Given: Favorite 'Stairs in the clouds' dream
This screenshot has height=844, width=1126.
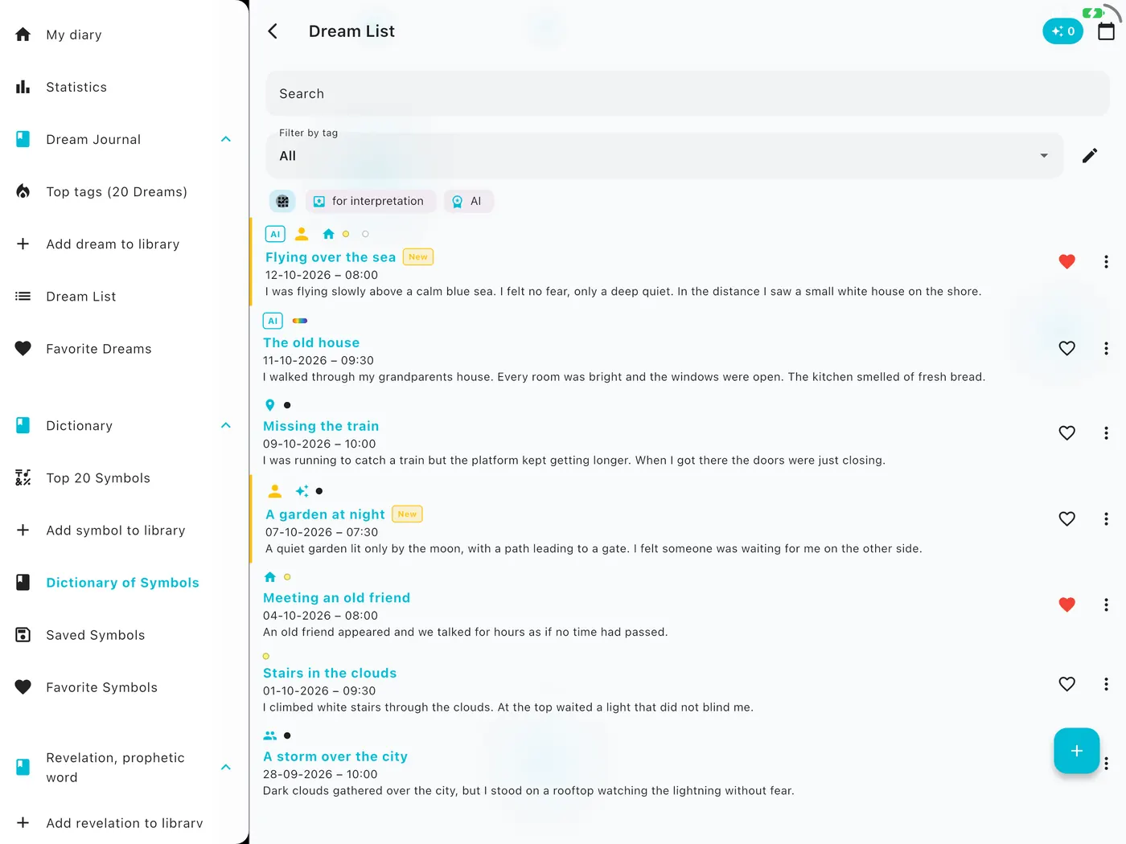Looking at the screenshot, I should click(x=1066, y=684).
